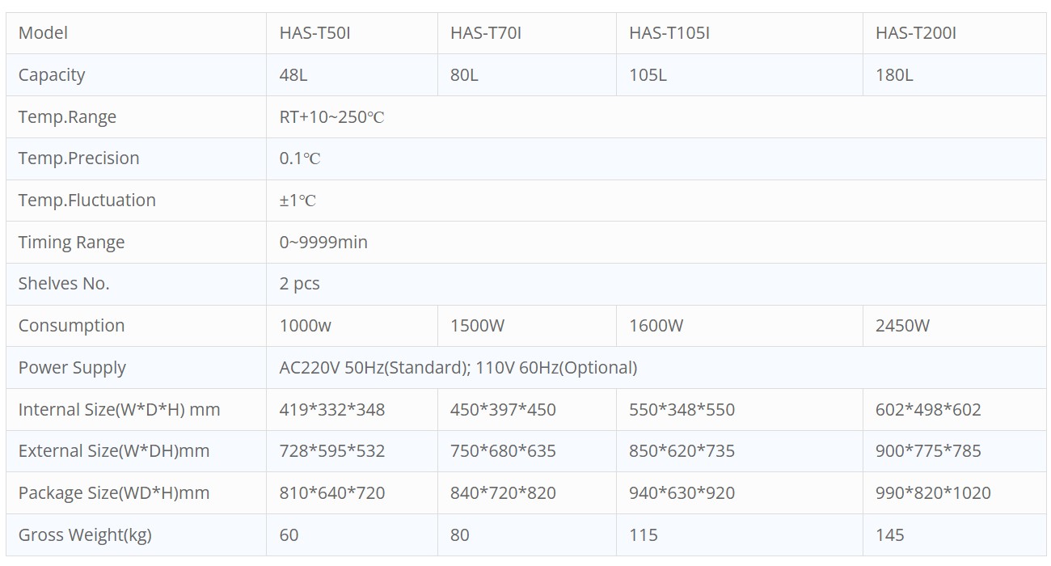
Task: Select the 850*620*735 external size cell
Action: click(682, 451)
